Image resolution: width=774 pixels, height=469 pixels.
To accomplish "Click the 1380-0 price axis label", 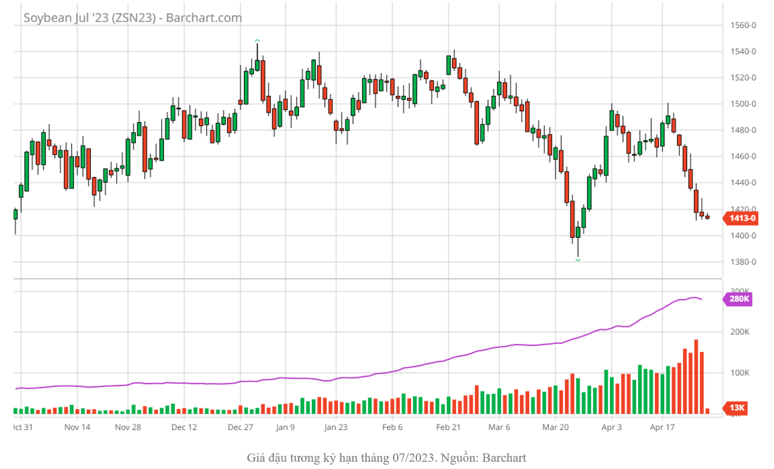I will [x=743, y=262].
